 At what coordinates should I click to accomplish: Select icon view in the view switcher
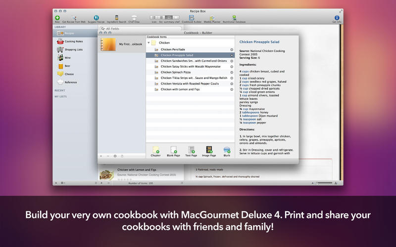pos(154,17)
